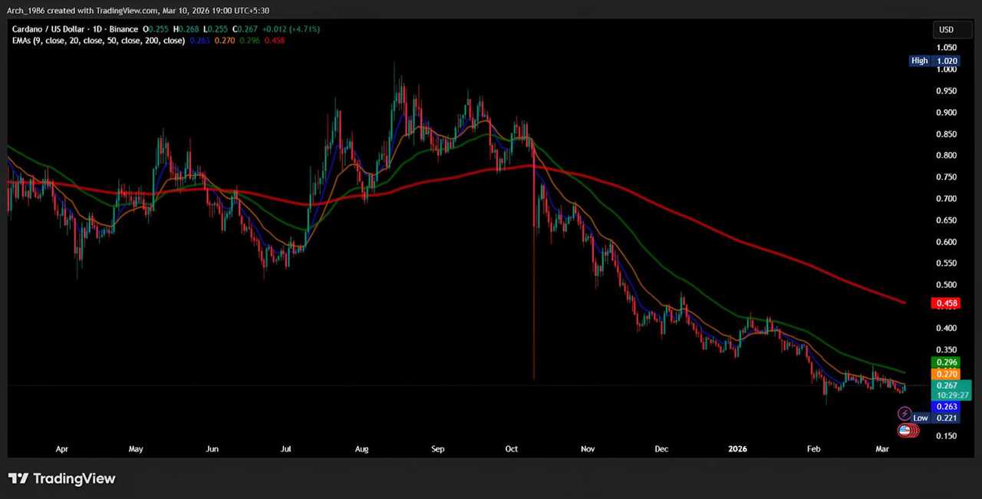This screenshot has width=982, height=499.
Task: Click the green 0.296 label on the price scale
Action: point(946,362)
